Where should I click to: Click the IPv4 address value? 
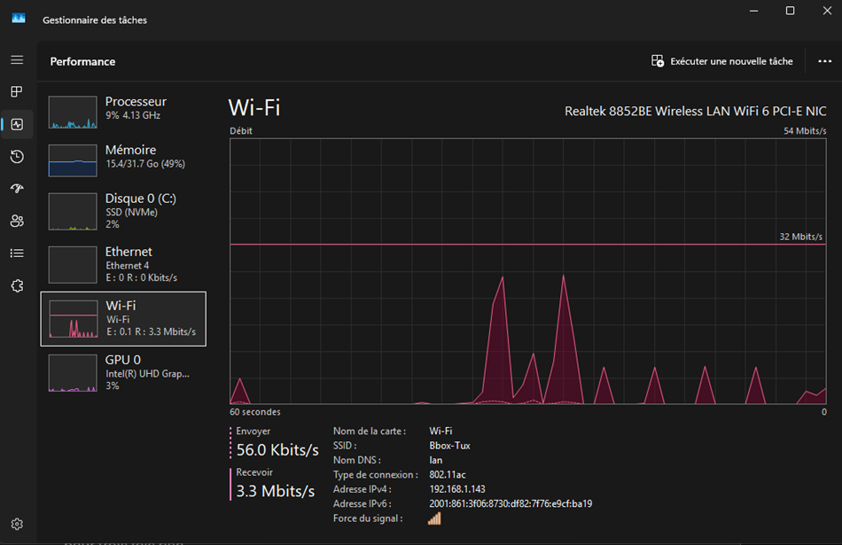(x=456, y=489)
